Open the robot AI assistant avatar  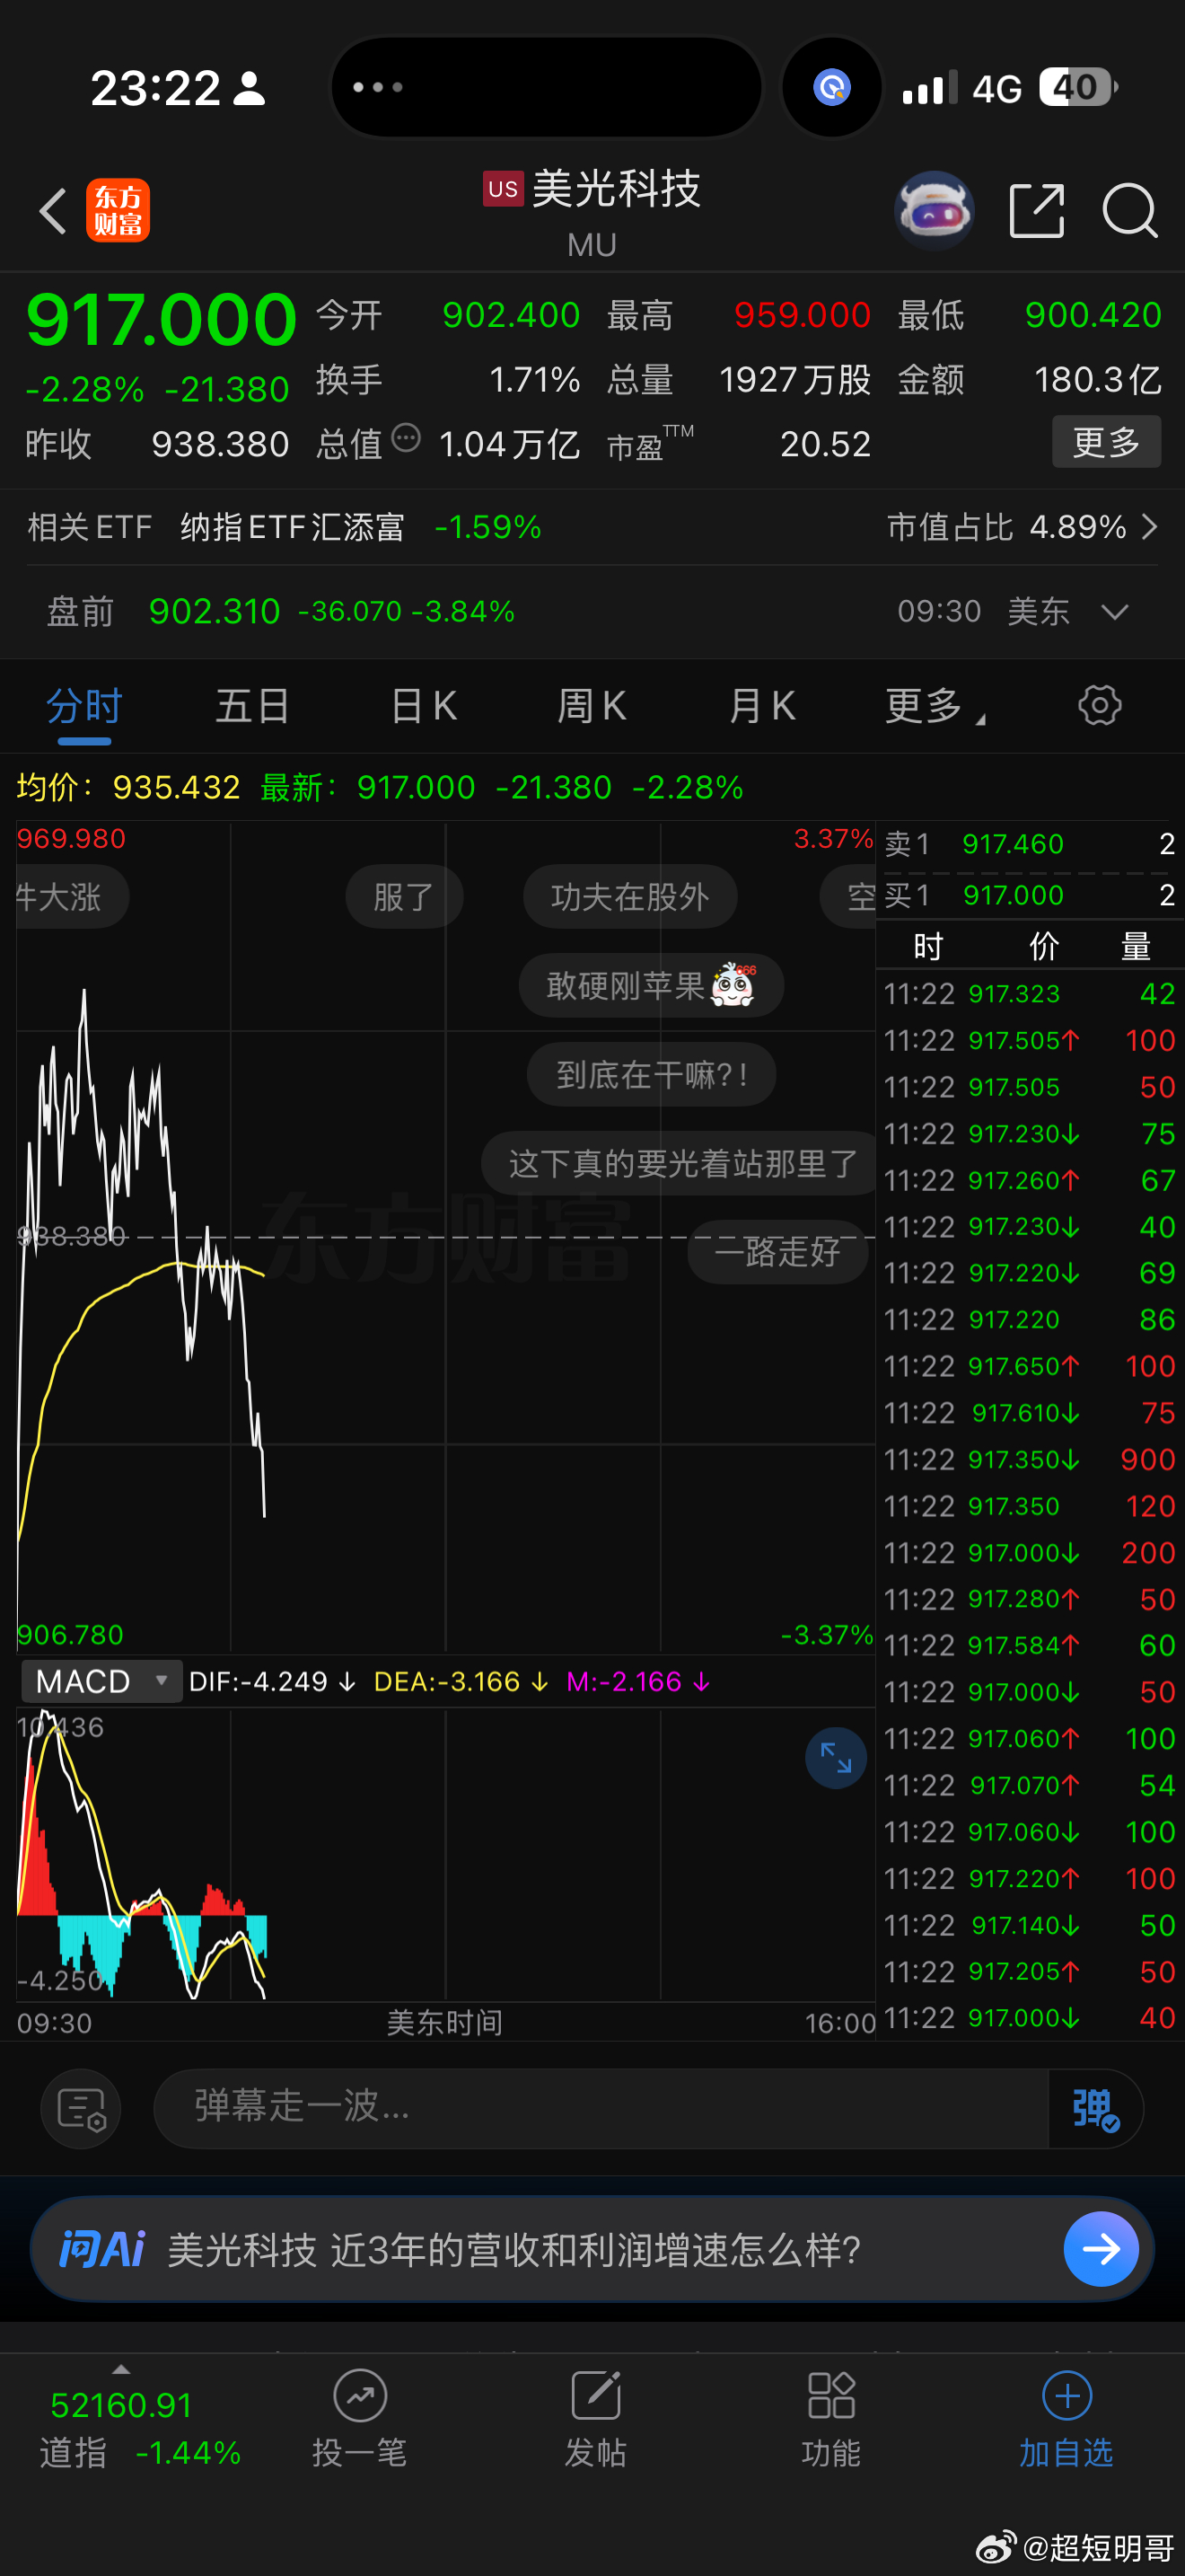(x=934, y=211)
